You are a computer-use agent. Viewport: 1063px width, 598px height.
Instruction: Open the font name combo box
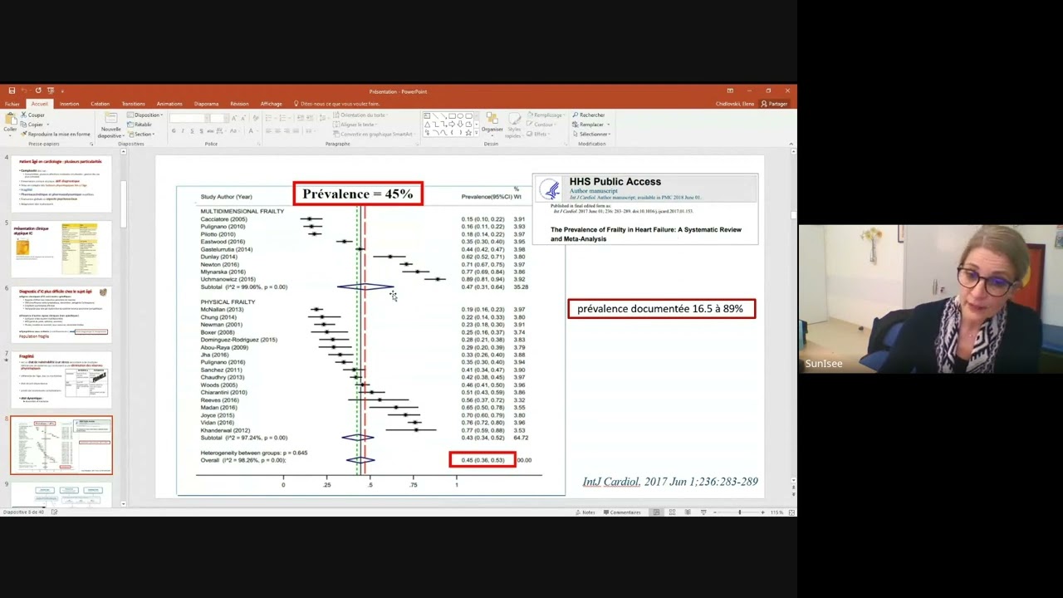(x=189, y=119)
